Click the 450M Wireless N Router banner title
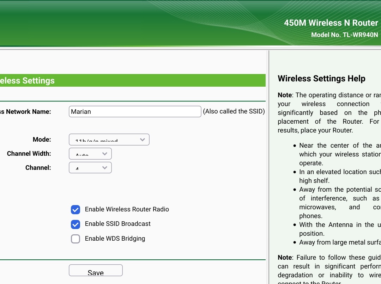 coord(331,23)
